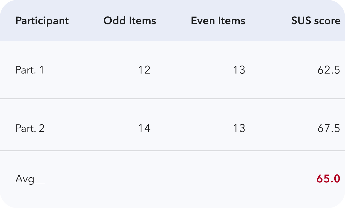Select Part. 1 odd items value 12
The width and height of the screenshot is (345, 208).
click(x=144, y=70)
